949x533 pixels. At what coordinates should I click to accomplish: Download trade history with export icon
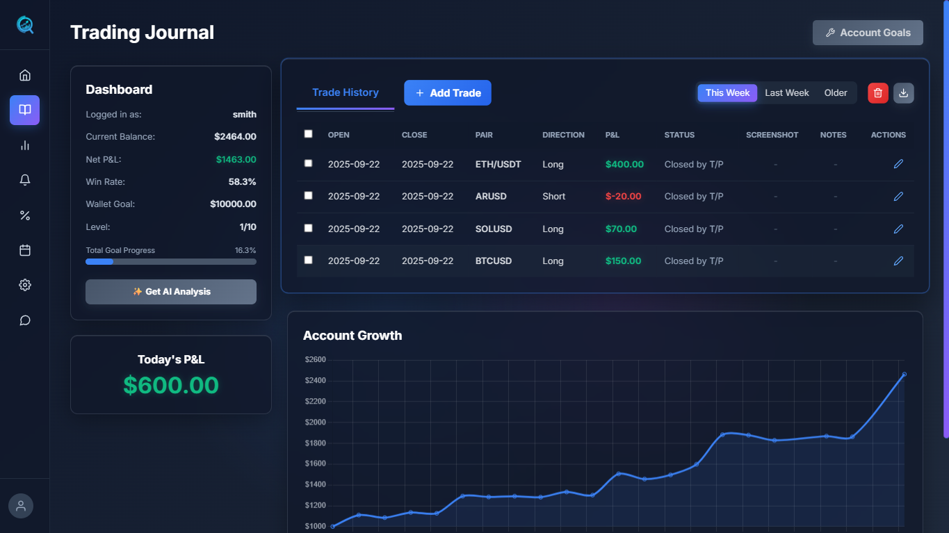pos(904,93)
